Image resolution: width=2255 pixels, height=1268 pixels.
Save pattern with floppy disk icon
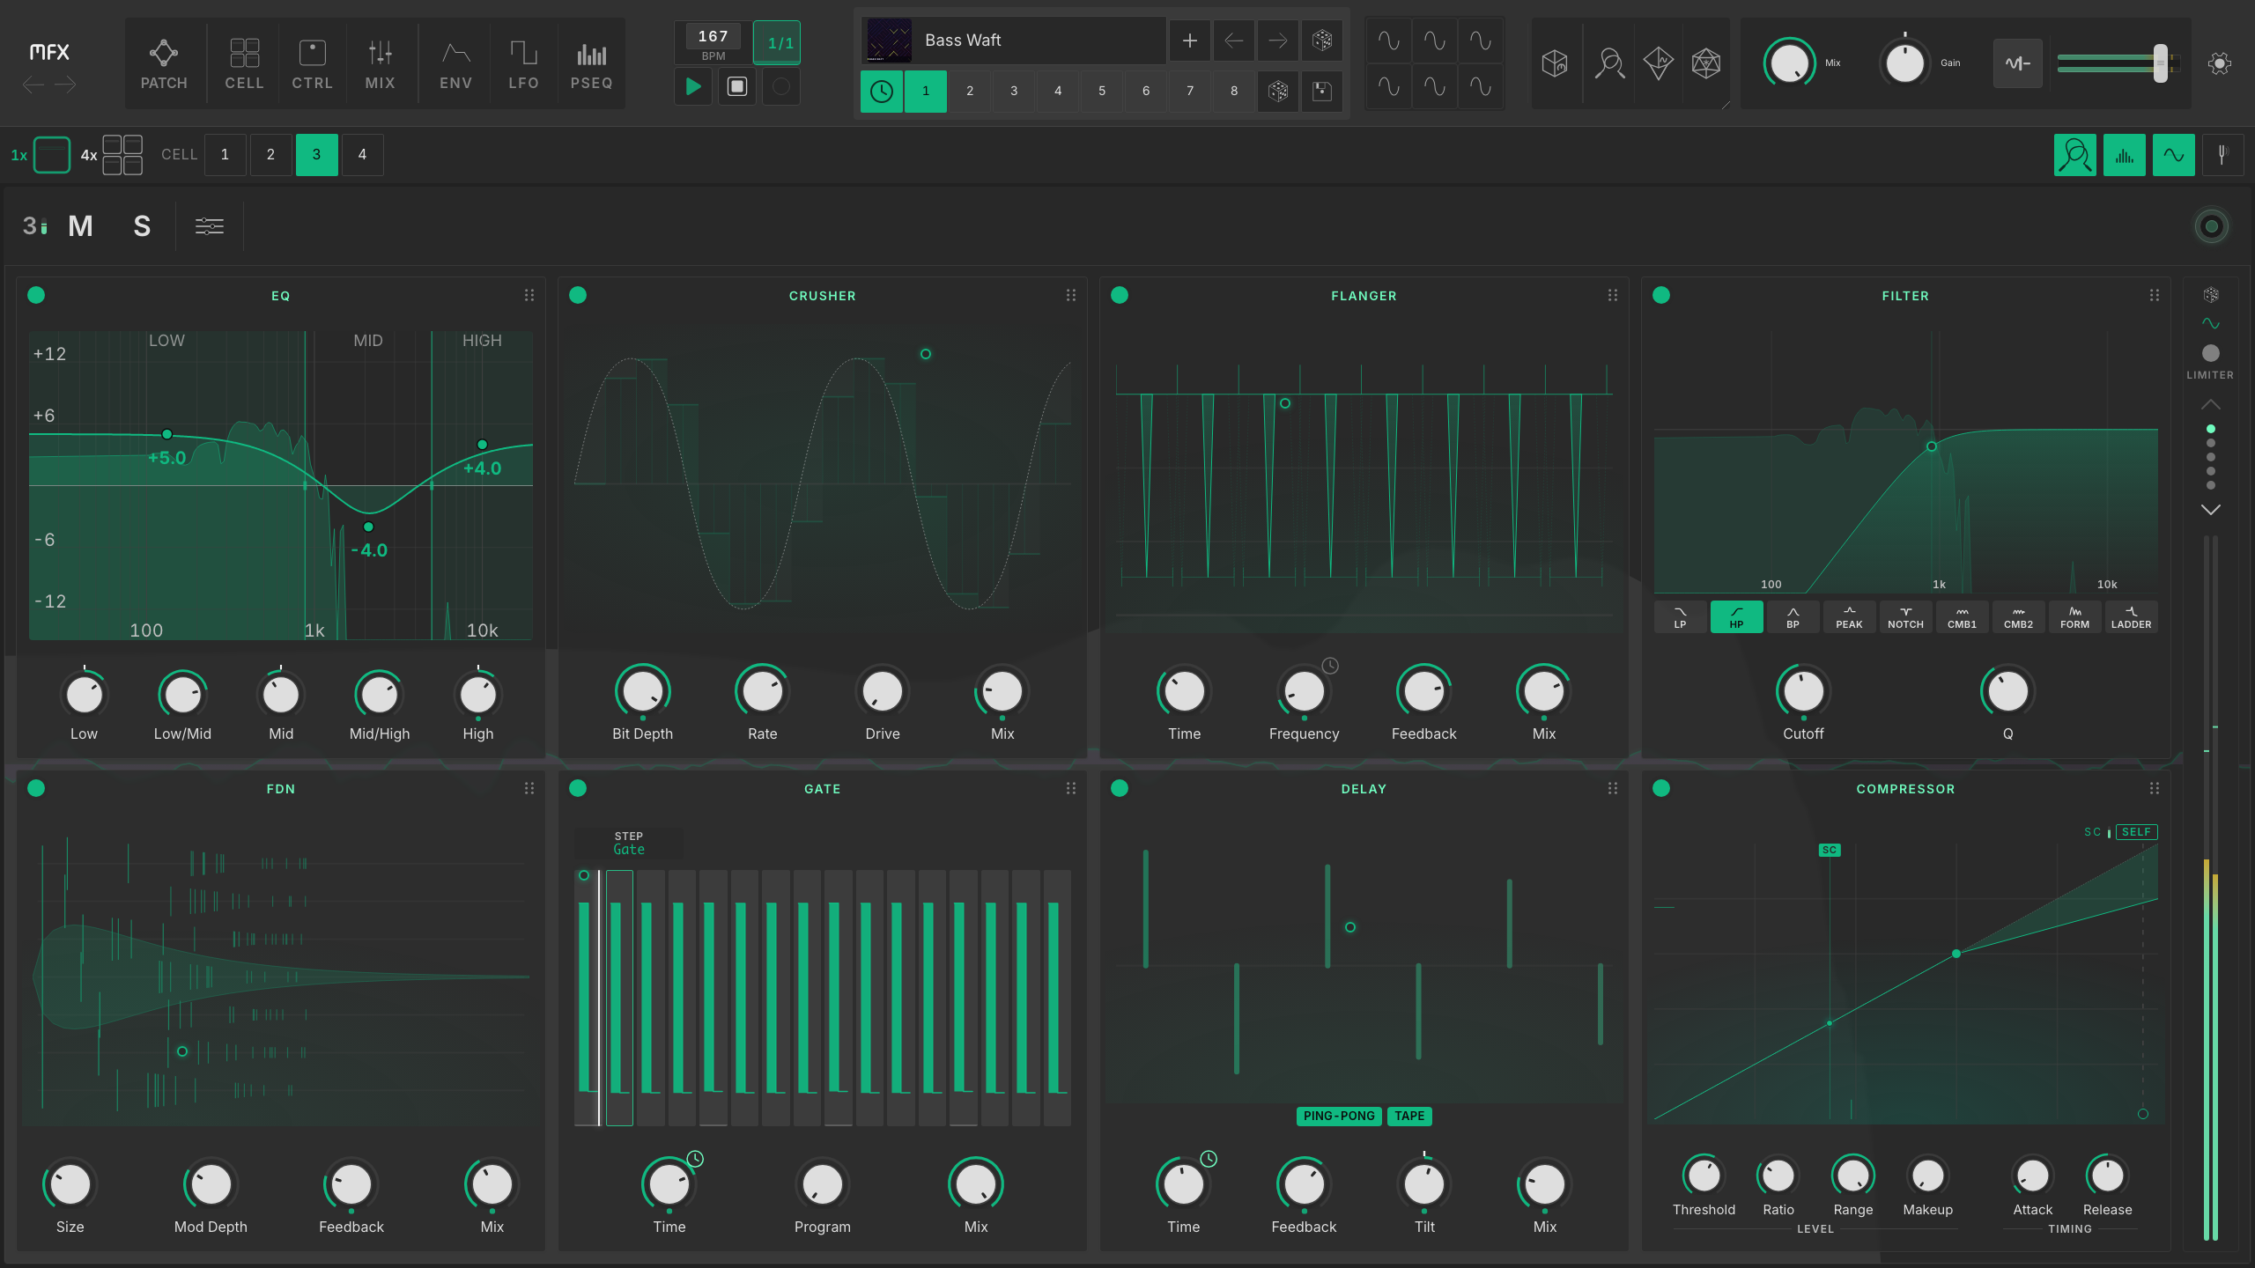(1321, 91)
